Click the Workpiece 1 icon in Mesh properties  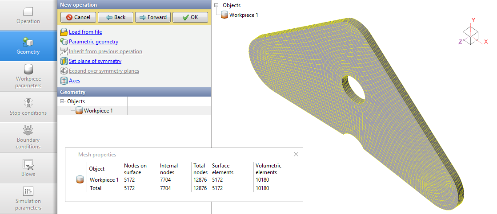coord(80,180)
